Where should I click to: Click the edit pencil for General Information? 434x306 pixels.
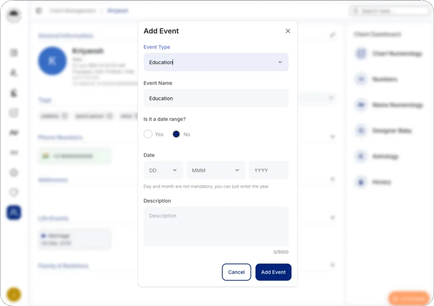coord(332,35)
